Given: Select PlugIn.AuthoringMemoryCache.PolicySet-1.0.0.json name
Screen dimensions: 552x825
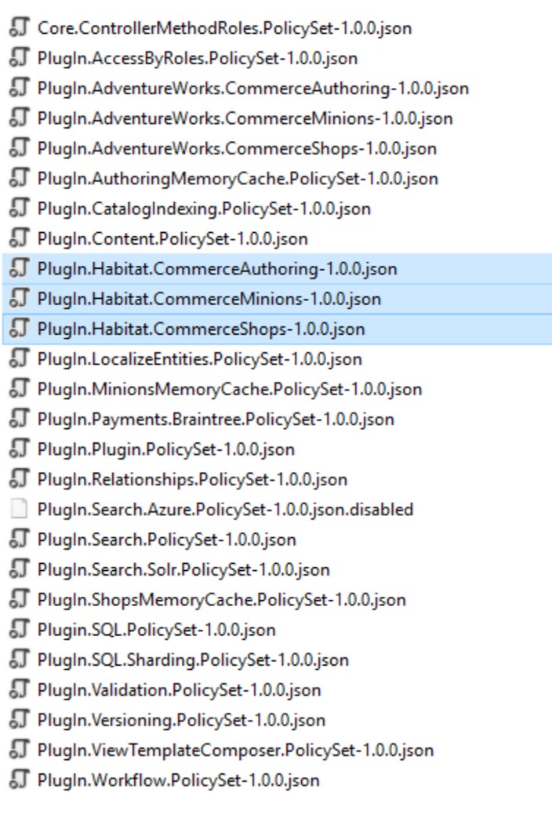Looking at the screenshot, I should coord(238,178).
